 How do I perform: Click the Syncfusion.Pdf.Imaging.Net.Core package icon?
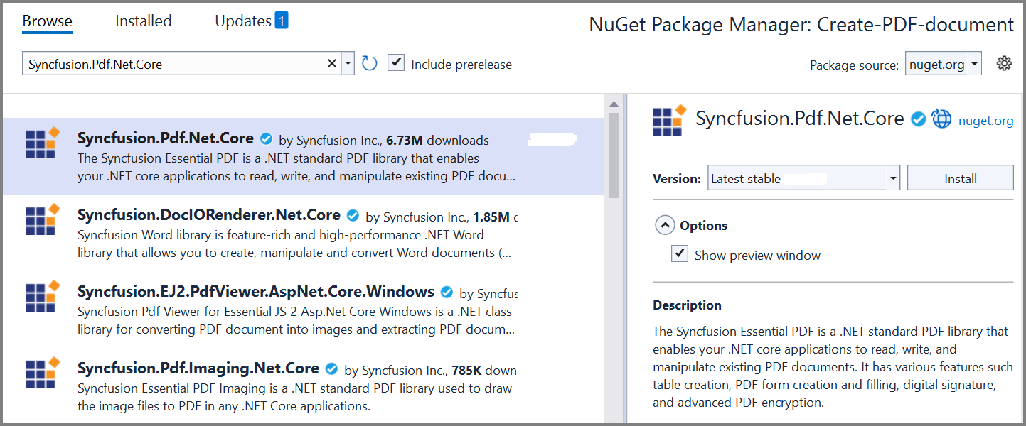pyautogui.click(x=43, y=373)
